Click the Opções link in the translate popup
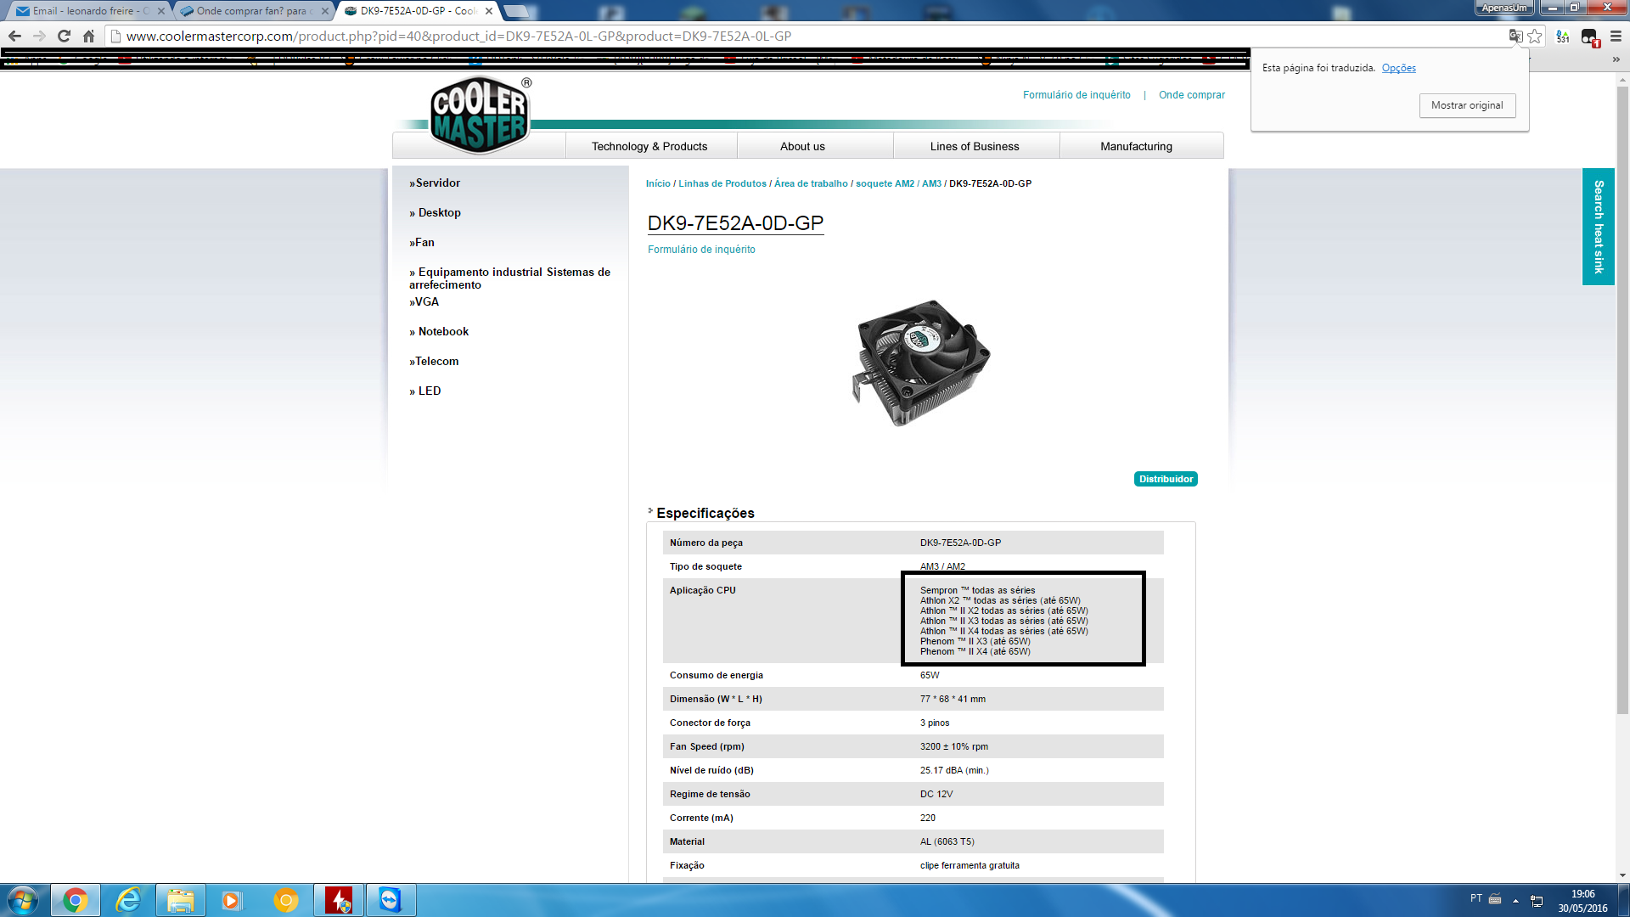Image resolution: width=1630 pixels, height=917 pixels. 1398,68
